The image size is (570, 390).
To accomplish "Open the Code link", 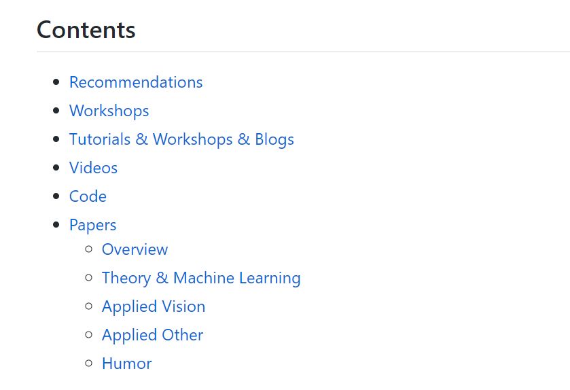I will click(x=88, y=196).
